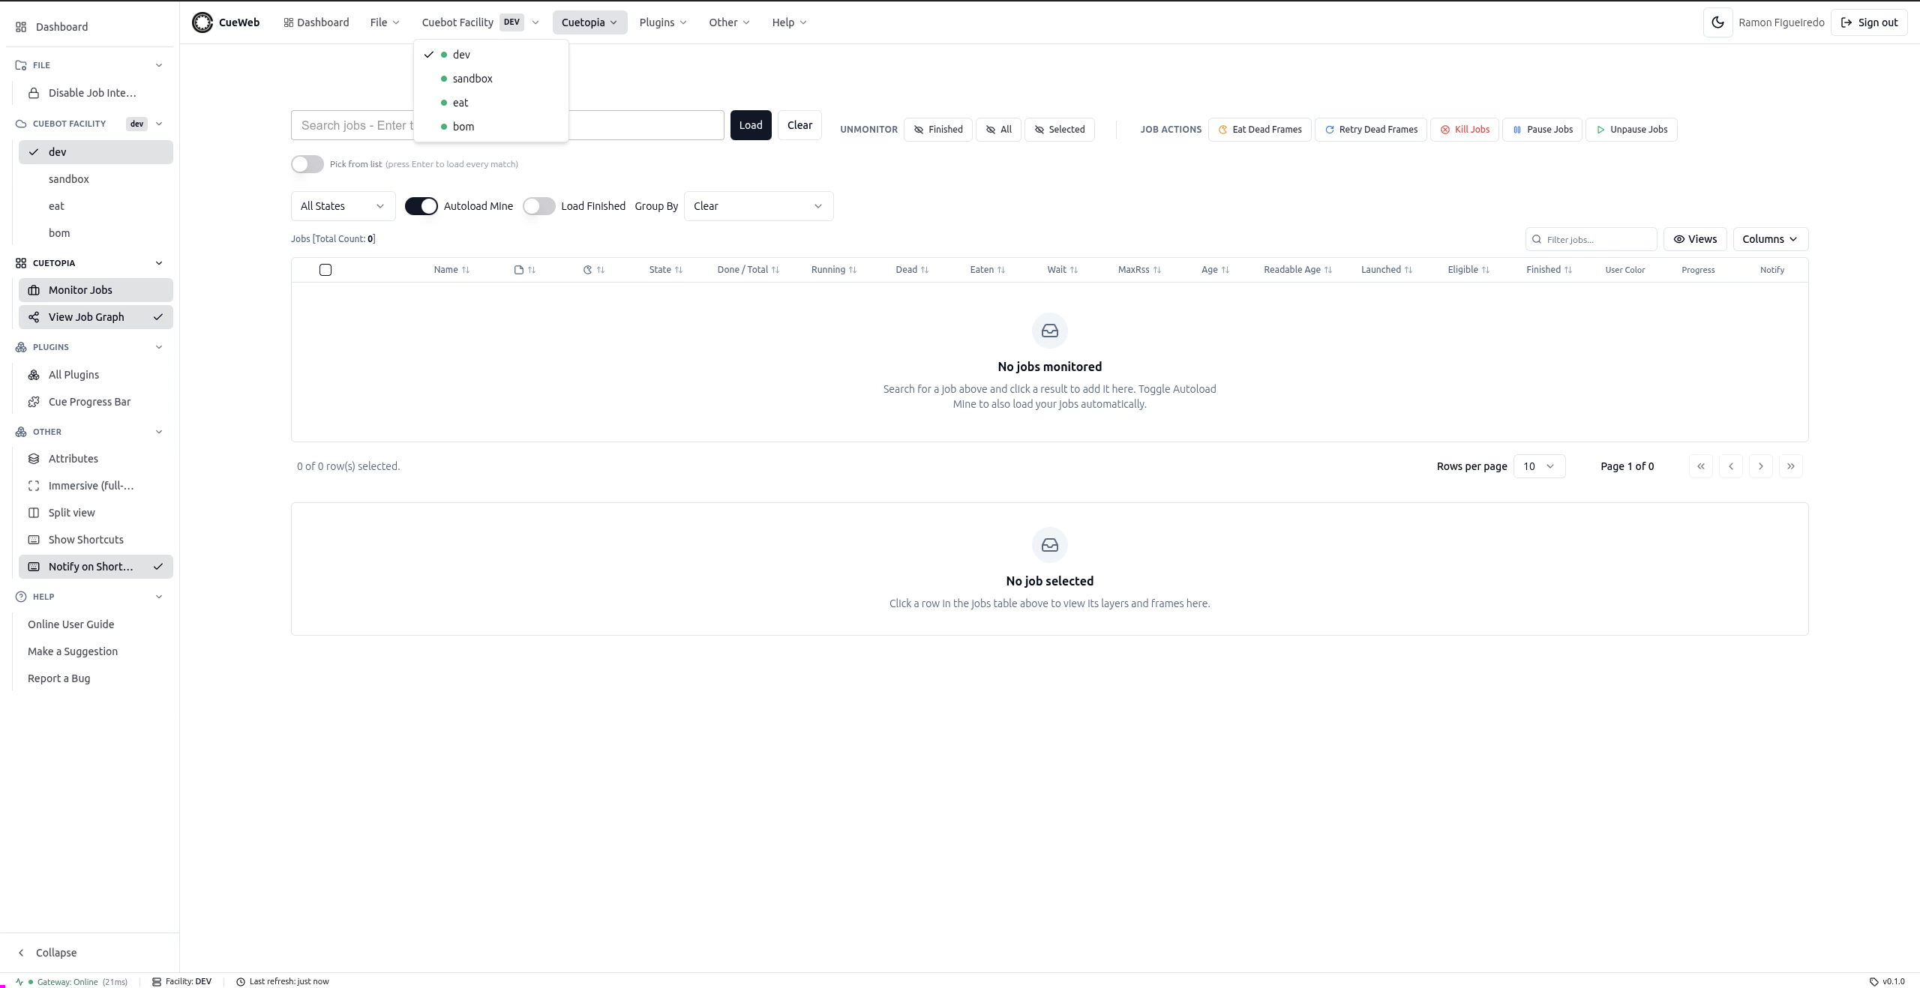The image size is (1920, 988).
Task: Select eat in facility dropdown list
Action: pos(491,103)
